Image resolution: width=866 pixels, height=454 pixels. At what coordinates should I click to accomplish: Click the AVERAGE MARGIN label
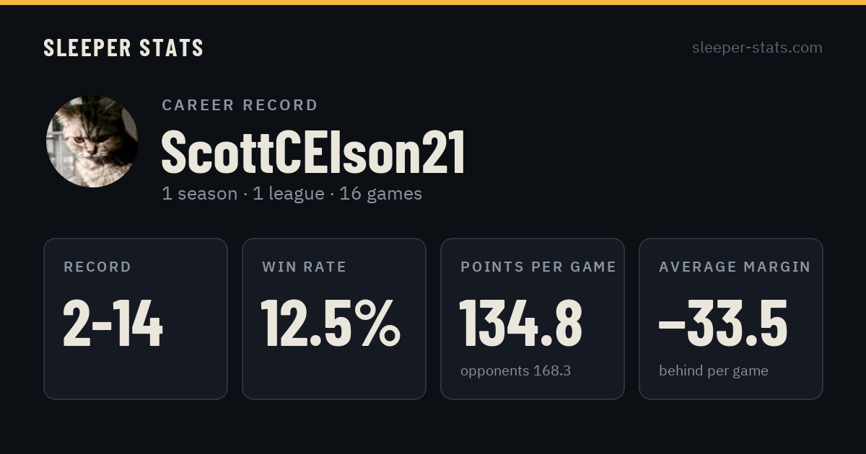pos(735,267)
